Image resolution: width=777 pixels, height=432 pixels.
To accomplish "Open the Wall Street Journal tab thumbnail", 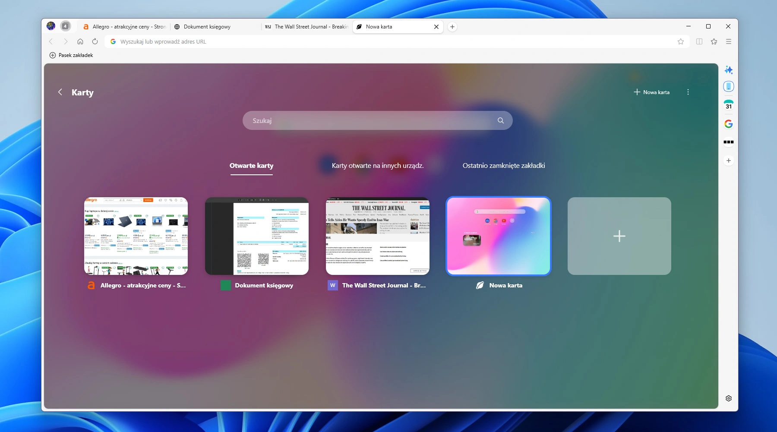I will [378, 236].
